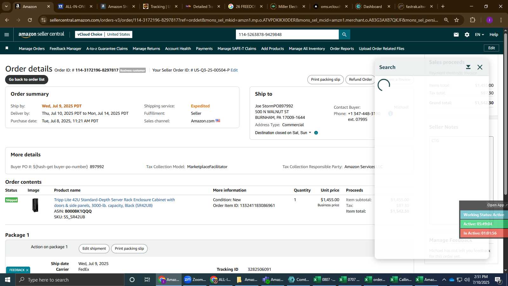The width and height of the screenshot is (508, 286).
Task: Open the settings gear in Seller Central
Action: (467, 35)
